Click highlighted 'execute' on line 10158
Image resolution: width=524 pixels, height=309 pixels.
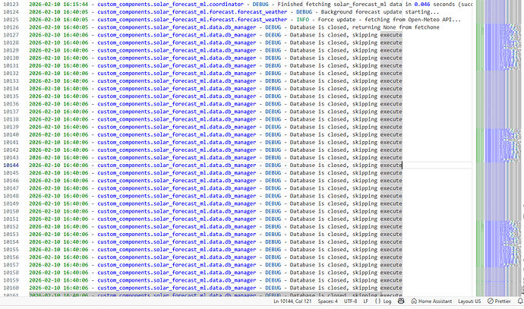pyautogui.click(x=391, y=273)
